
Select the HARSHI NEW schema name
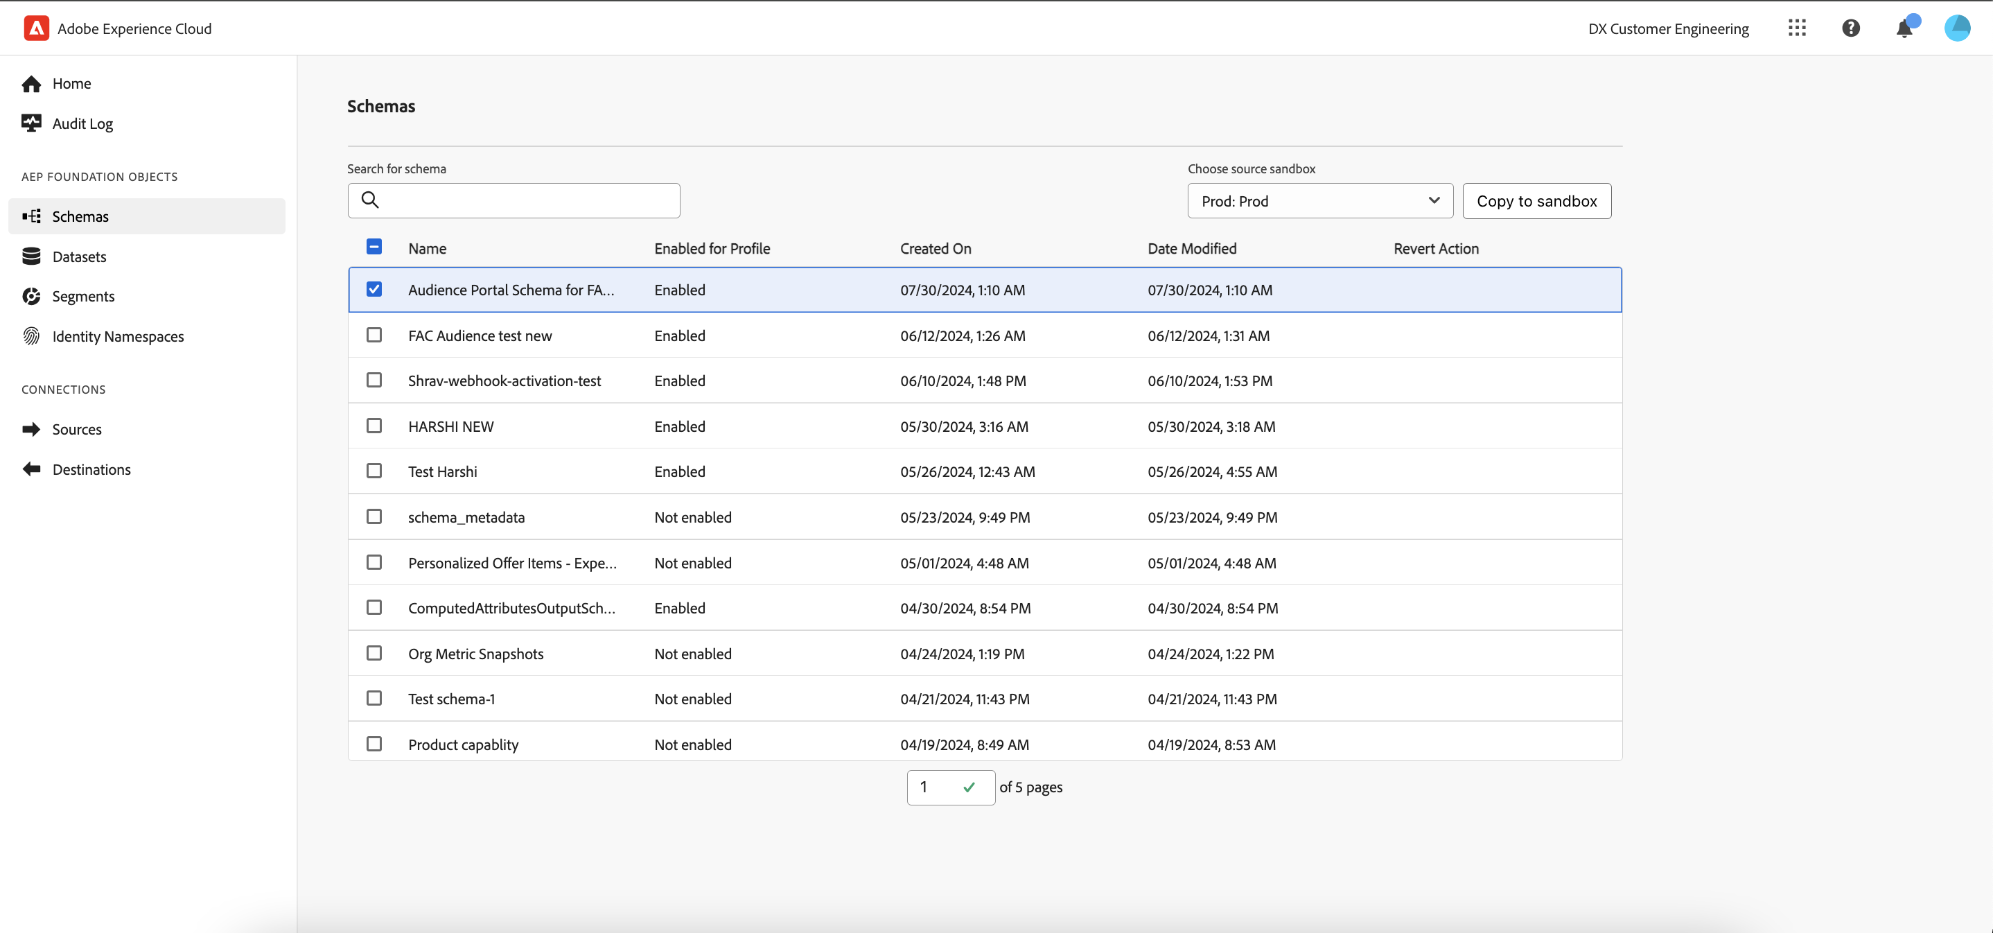[x=450, y=426]
